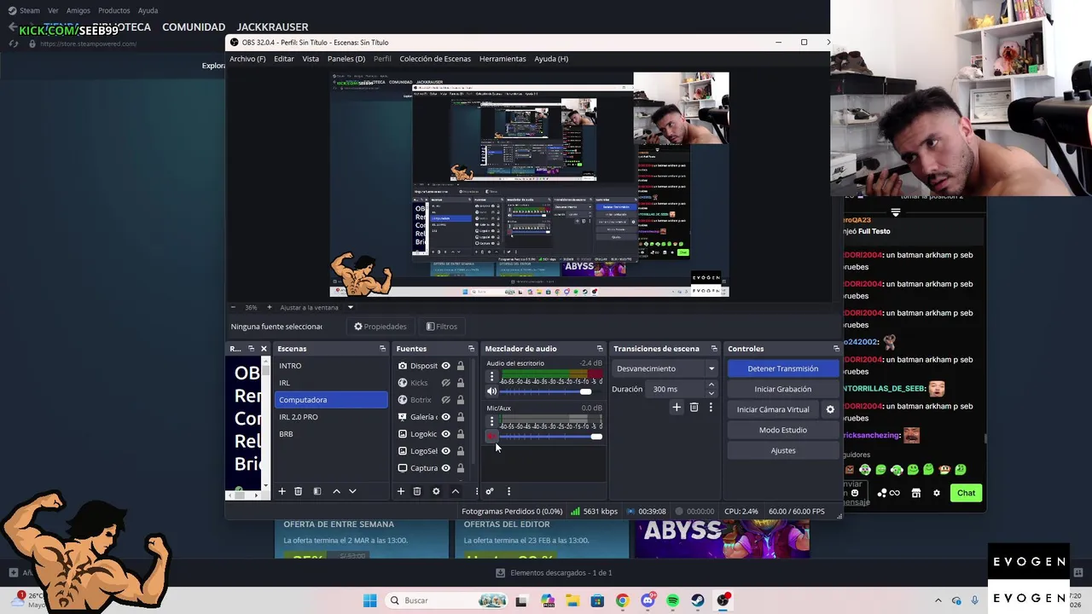The width and height of the screenshot is (1092, 614).
Task: Open Paneles (D) menu
Action: coord(346,59)
